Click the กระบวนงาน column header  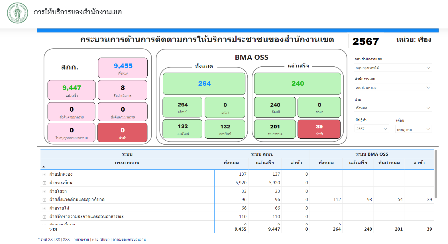tap(127, 163)
